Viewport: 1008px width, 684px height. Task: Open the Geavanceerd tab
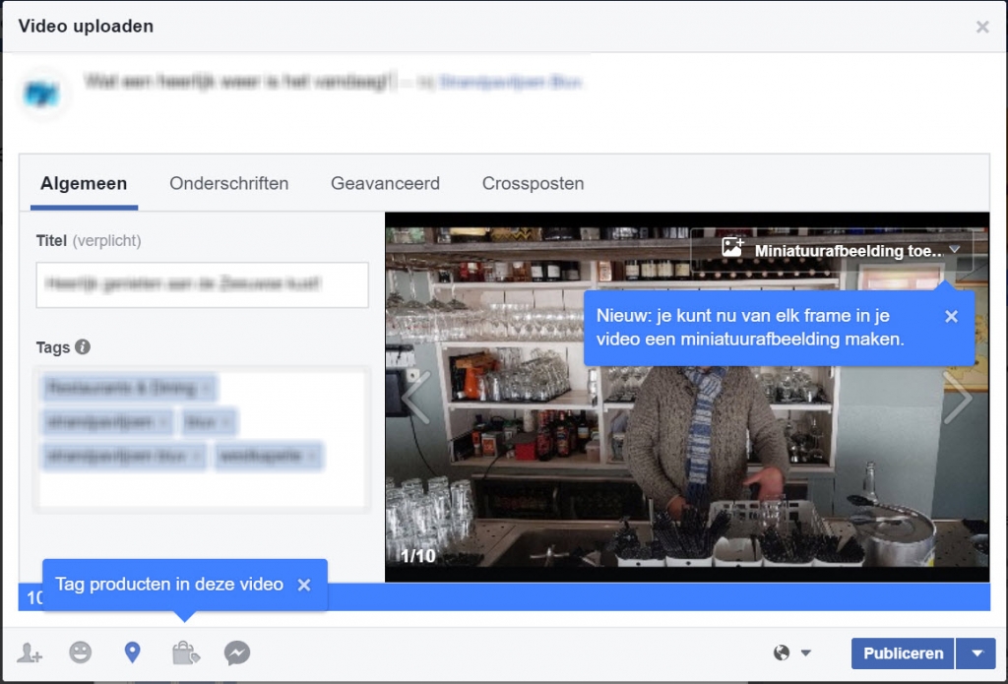click(385, 184)
